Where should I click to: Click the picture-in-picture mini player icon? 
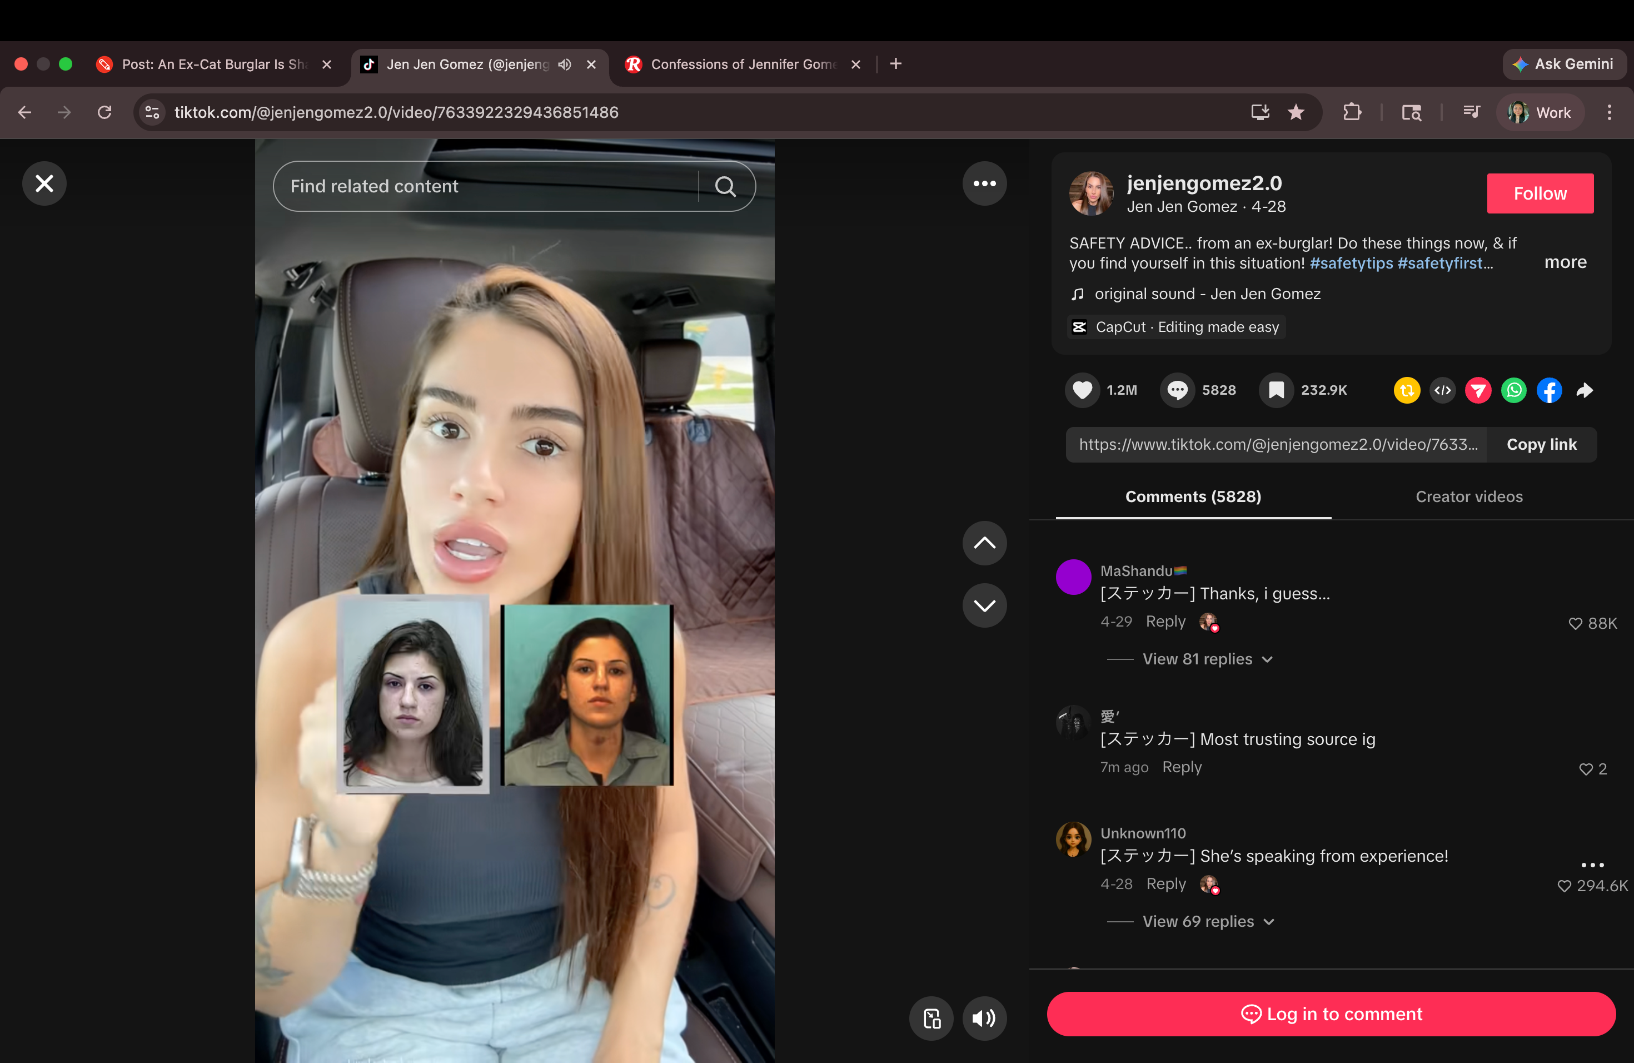click(931, 1019)
